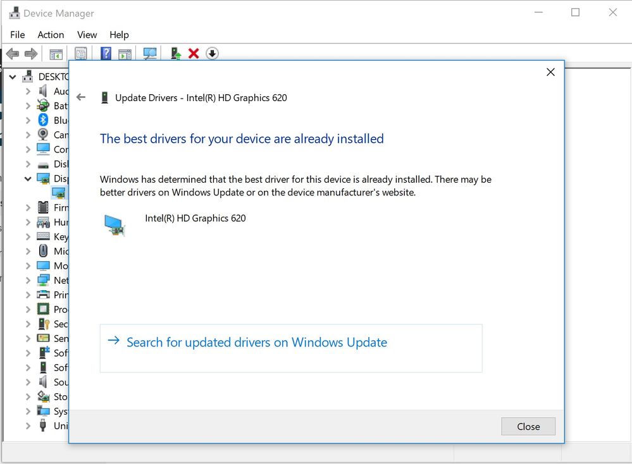Select the Universal Serial Bus icon
This screenshot has width=632, height=464.
(43, 425)
